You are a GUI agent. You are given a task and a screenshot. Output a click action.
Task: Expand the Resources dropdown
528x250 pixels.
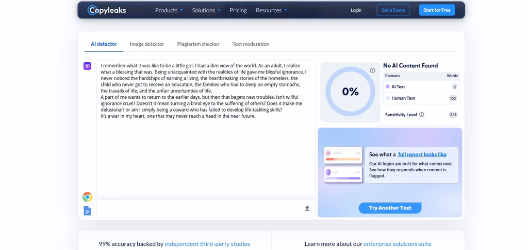click(x=271, y=10)
